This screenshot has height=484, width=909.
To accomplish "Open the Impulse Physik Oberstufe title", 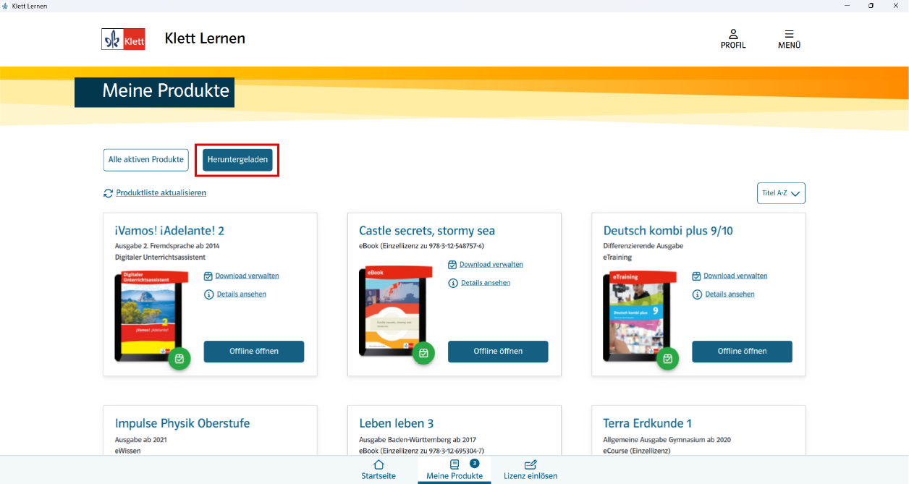I will [182, 423].
